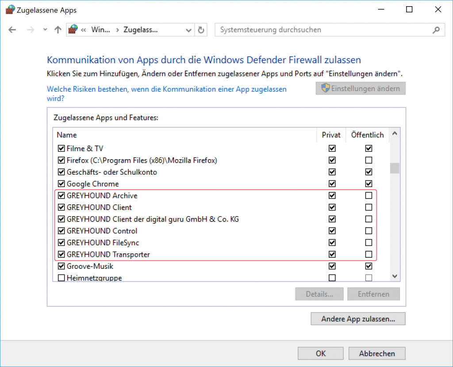
Task: Toggle the Firefox app checkbox
Action: pos(61,160)
